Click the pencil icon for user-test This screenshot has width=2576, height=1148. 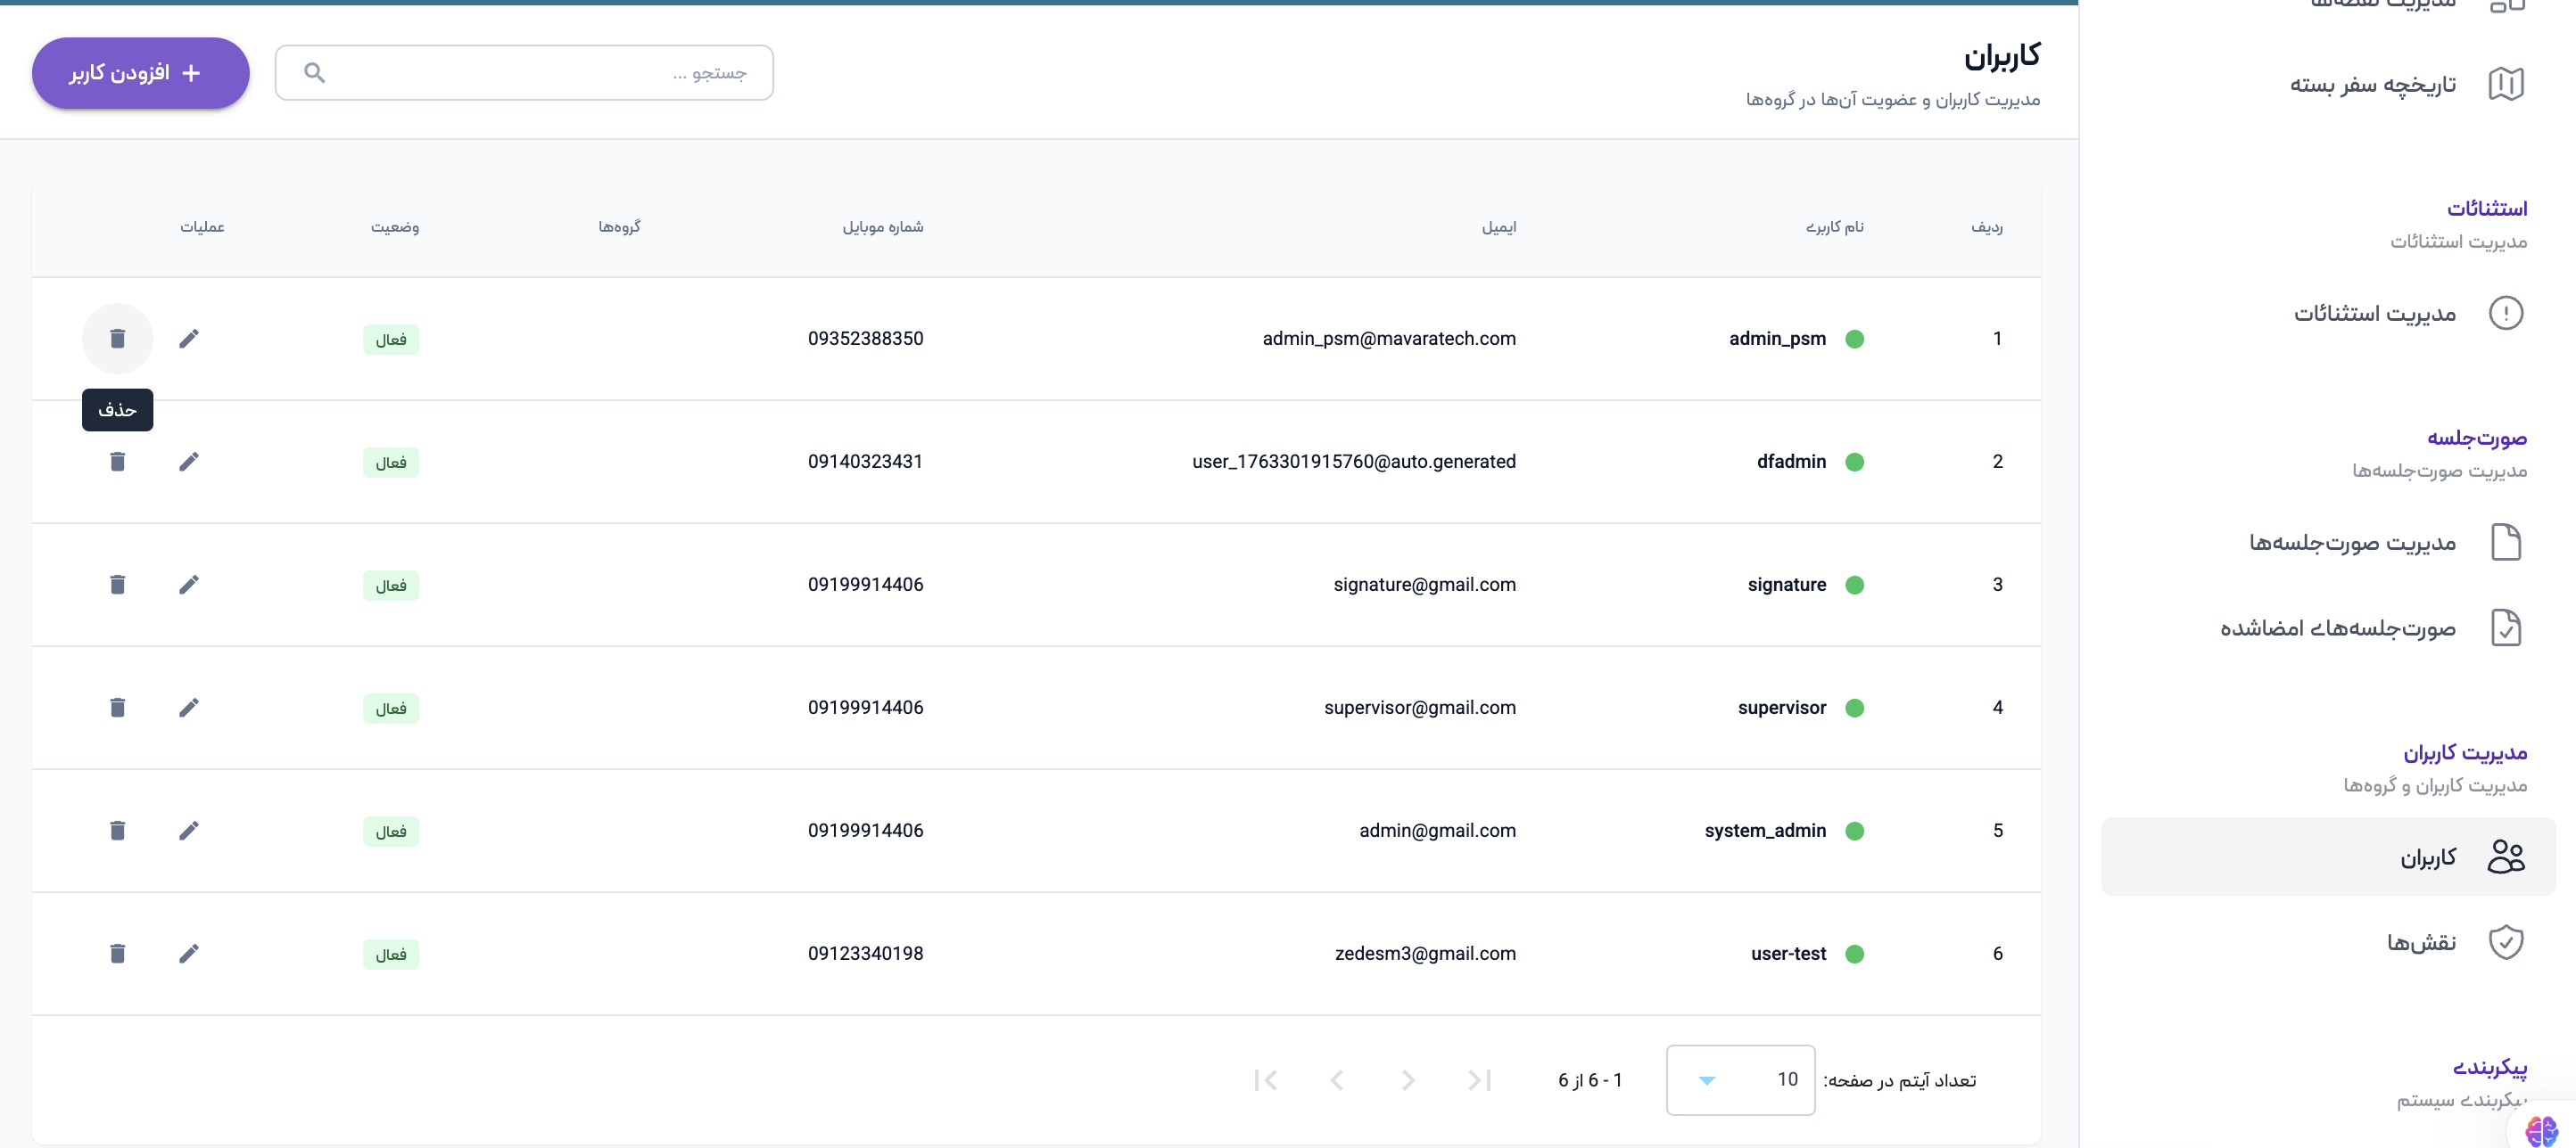pos(189,953)
